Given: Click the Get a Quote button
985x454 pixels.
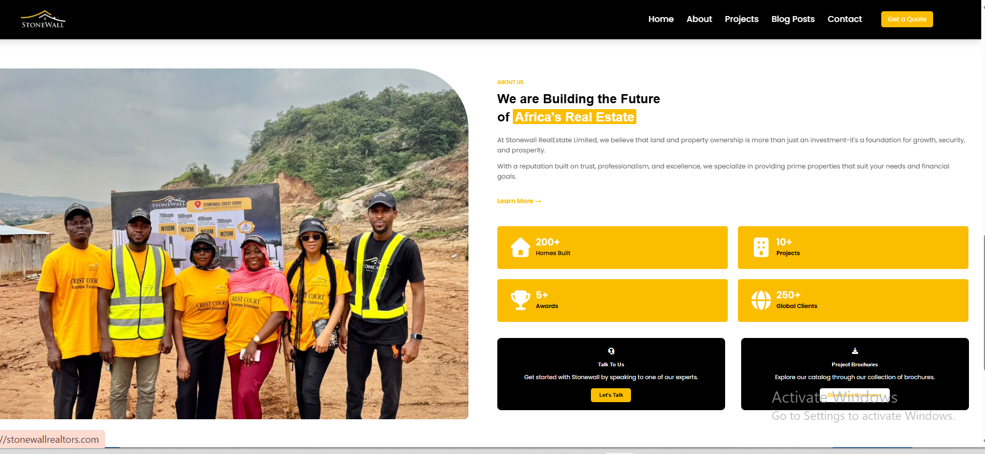Looking at the screenshot, I should click(907, 19).
